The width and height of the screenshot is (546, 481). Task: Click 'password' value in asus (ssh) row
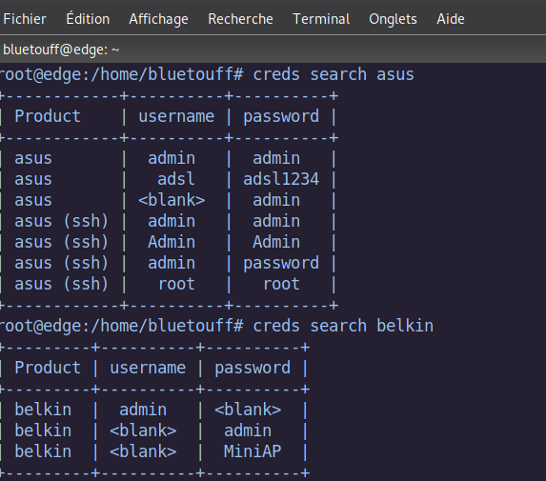tap(281, 263)
